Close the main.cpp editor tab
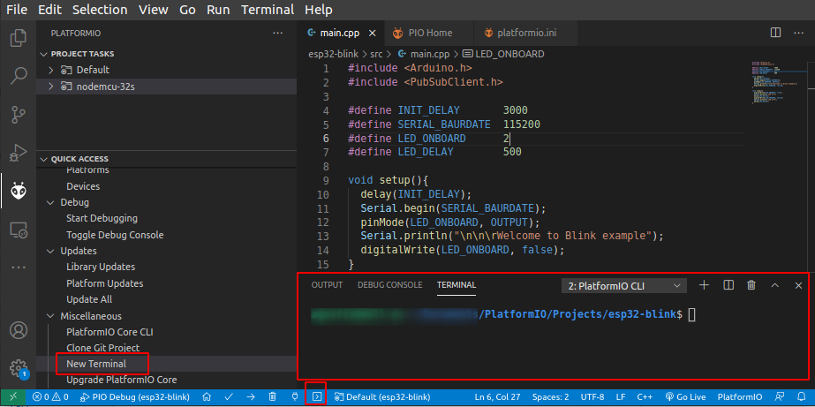 click(x=372, y=33)
